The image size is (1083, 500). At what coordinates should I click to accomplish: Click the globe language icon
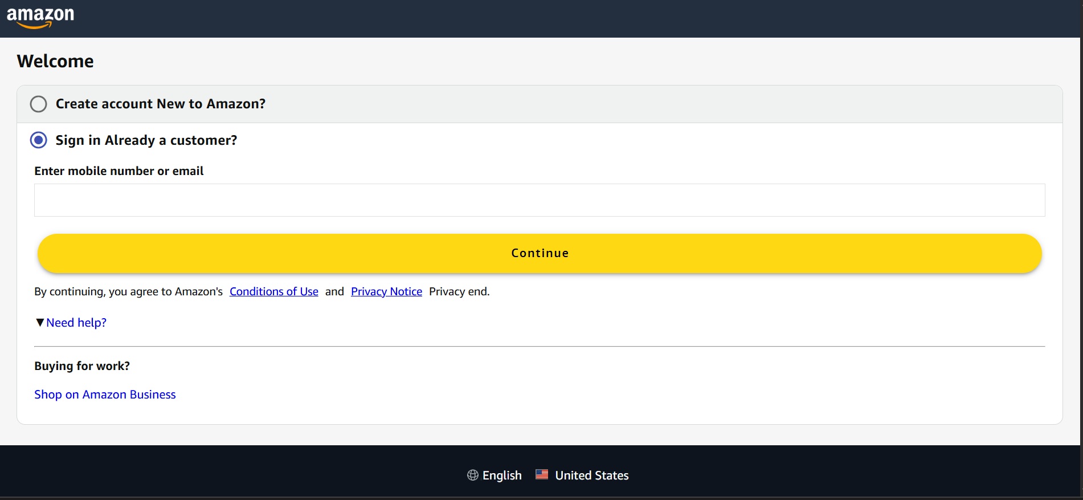click(472, 475)
